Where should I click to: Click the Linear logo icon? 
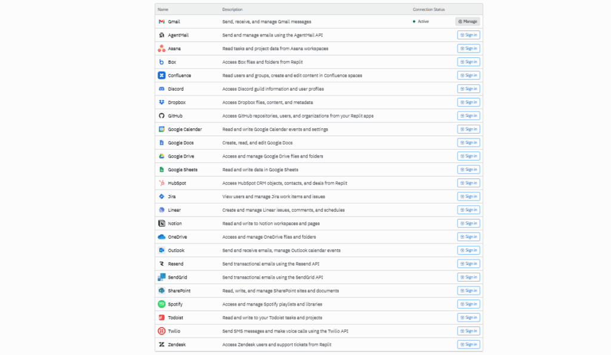(161, 210)
